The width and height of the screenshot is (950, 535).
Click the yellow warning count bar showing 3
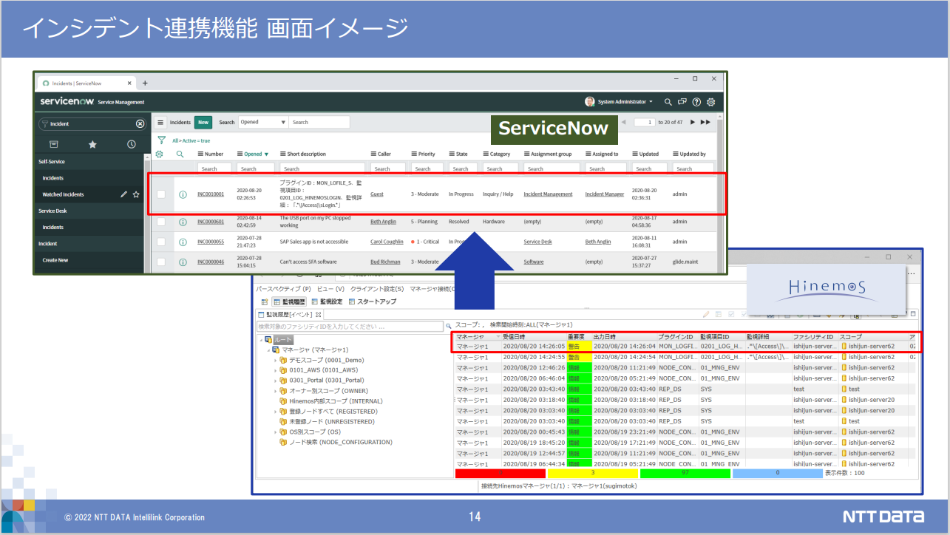592,474
